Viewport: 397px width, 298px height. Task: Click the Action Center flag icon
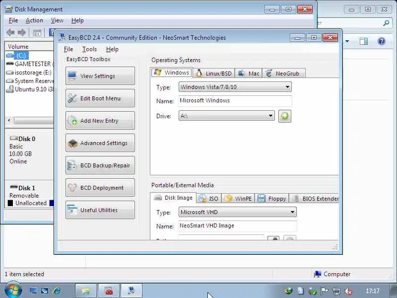325,291
